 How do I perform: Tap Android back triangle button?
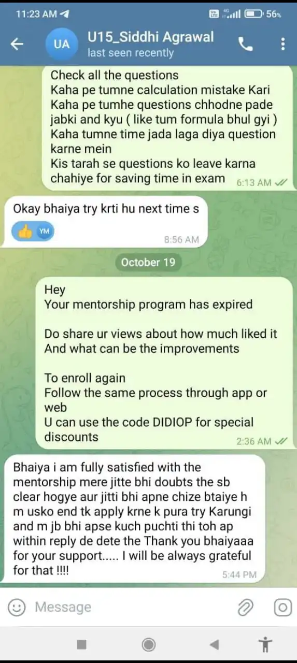coord(214,644)
